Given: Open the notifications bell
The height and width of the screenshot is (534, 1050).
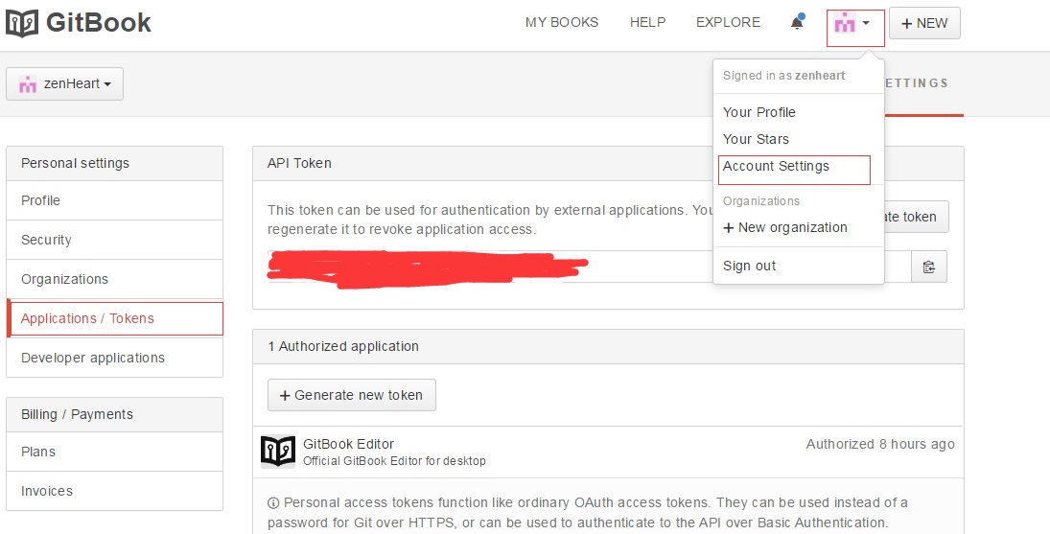Looking at the screenshot, I should (x=797, y=22).
